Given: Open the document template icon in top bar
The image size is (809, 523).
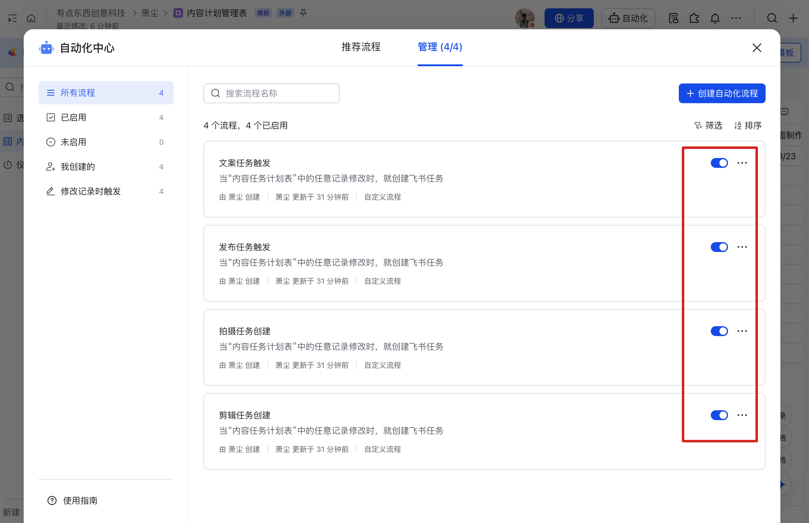Looking at the screenshot, I should pyautogui.click(x=673, y=18).
